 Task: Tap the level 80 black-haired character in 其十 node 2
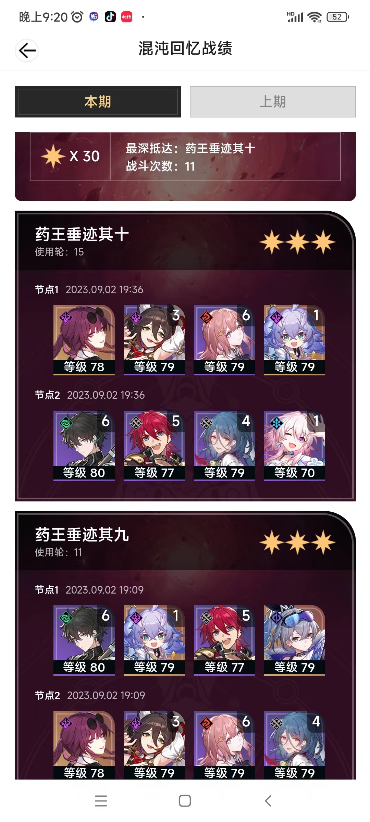tap(84, 446)
